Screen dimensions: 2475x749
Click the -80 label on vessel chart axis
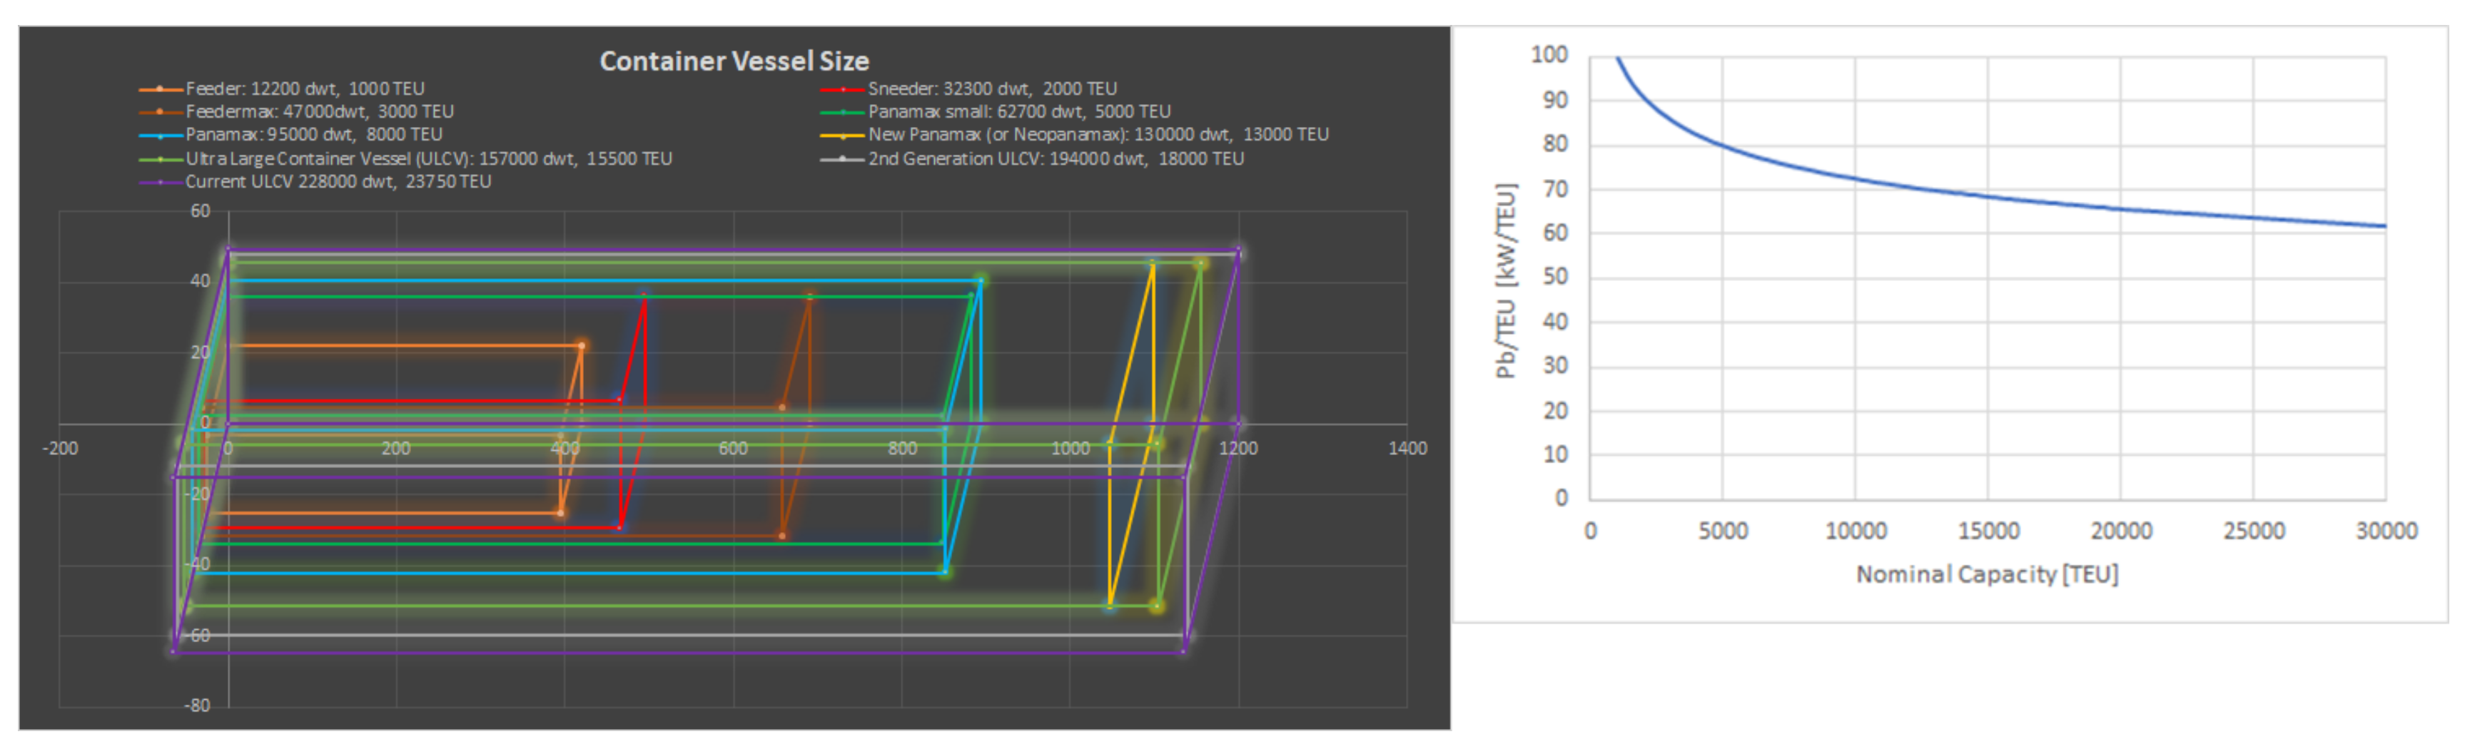[197, 705]
